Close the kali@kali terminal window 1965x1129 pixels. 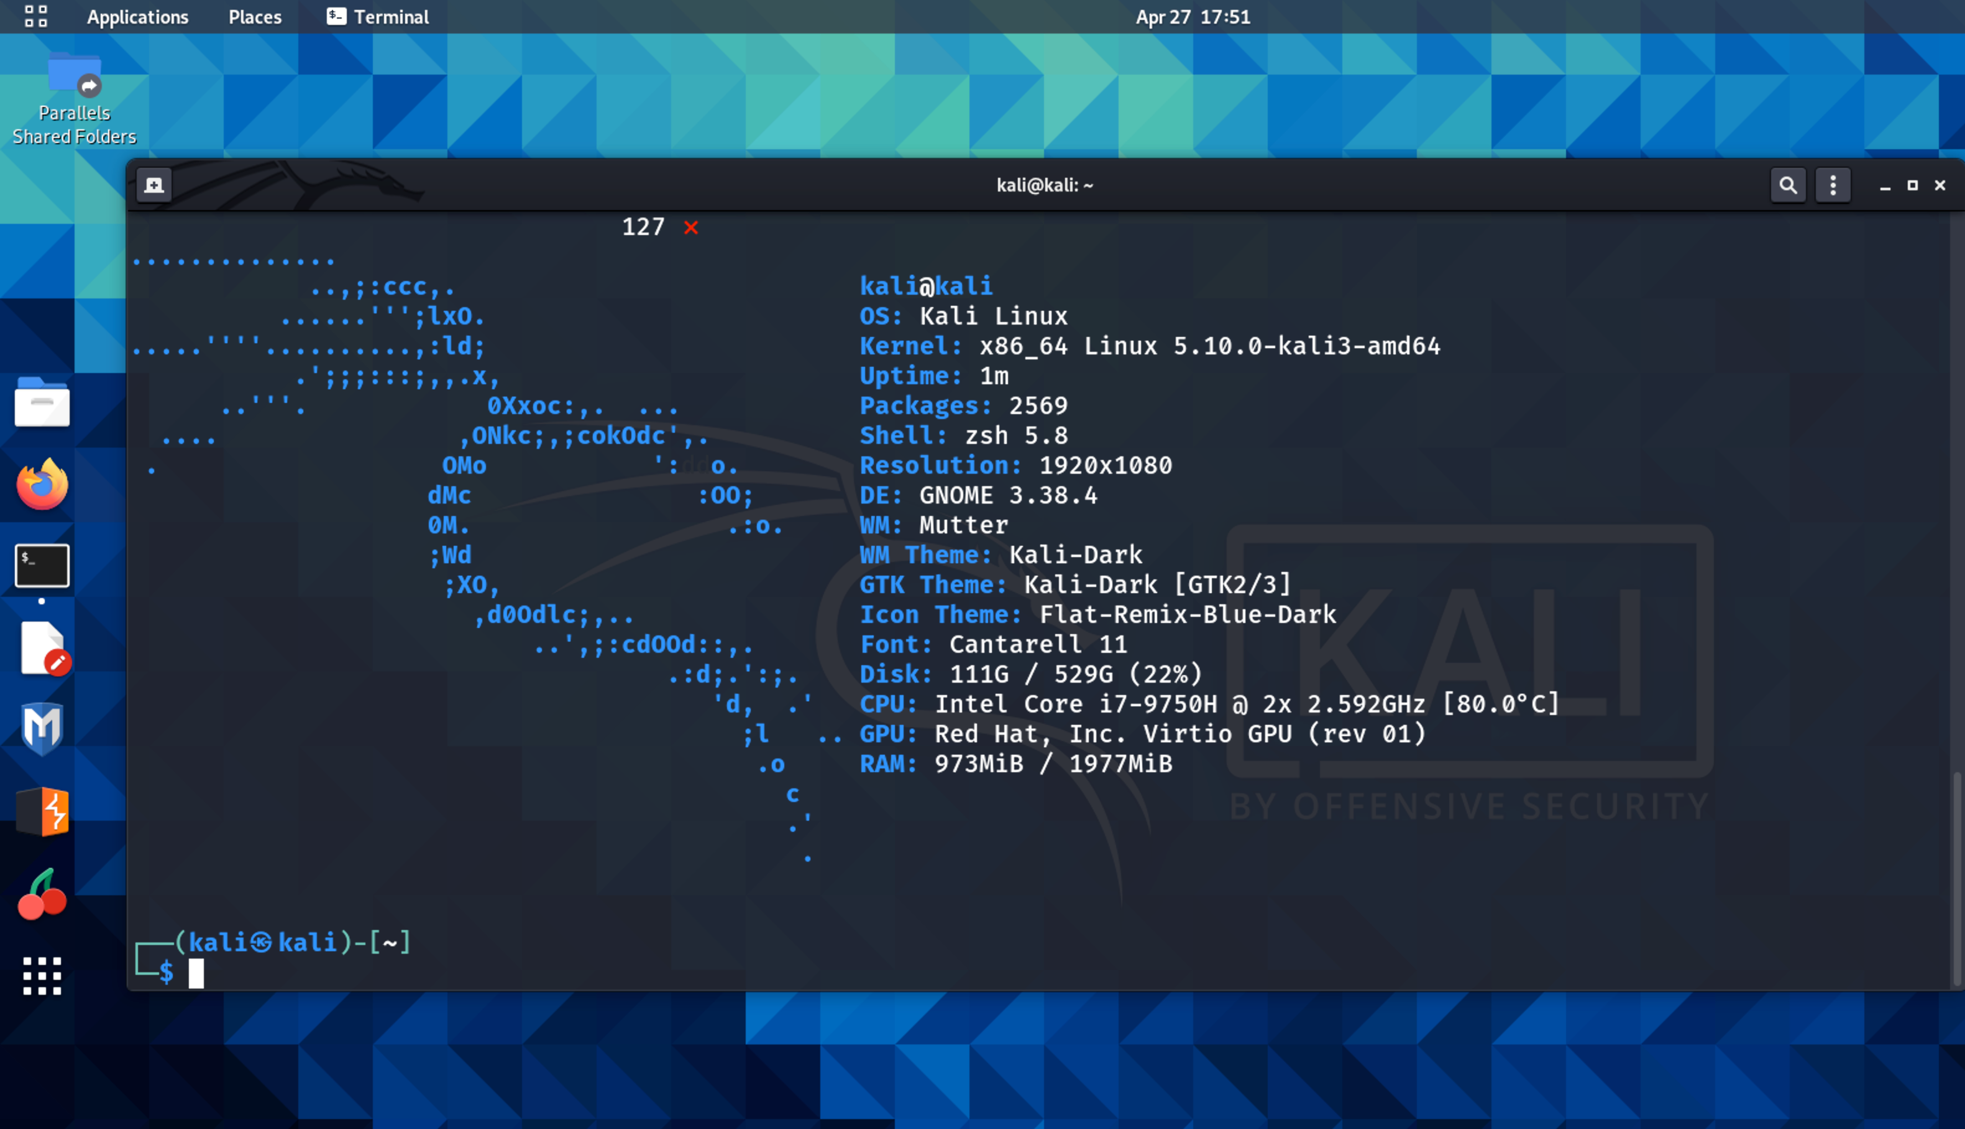(x=1940, y=185)
